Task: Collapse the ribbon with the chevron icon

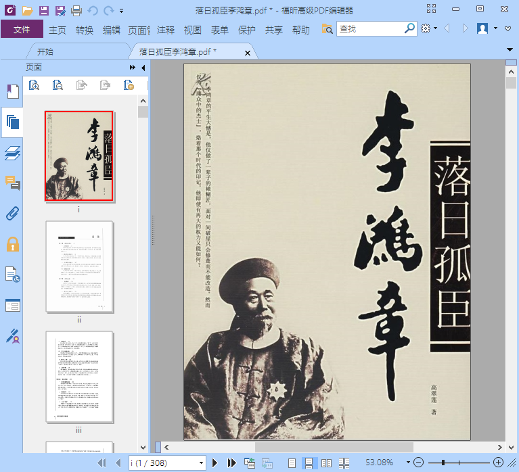Action: [507, 29]
